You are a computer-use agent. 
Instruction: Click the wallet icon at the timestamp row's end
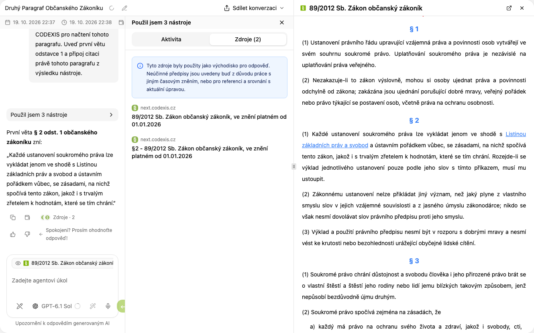[122, 22]
